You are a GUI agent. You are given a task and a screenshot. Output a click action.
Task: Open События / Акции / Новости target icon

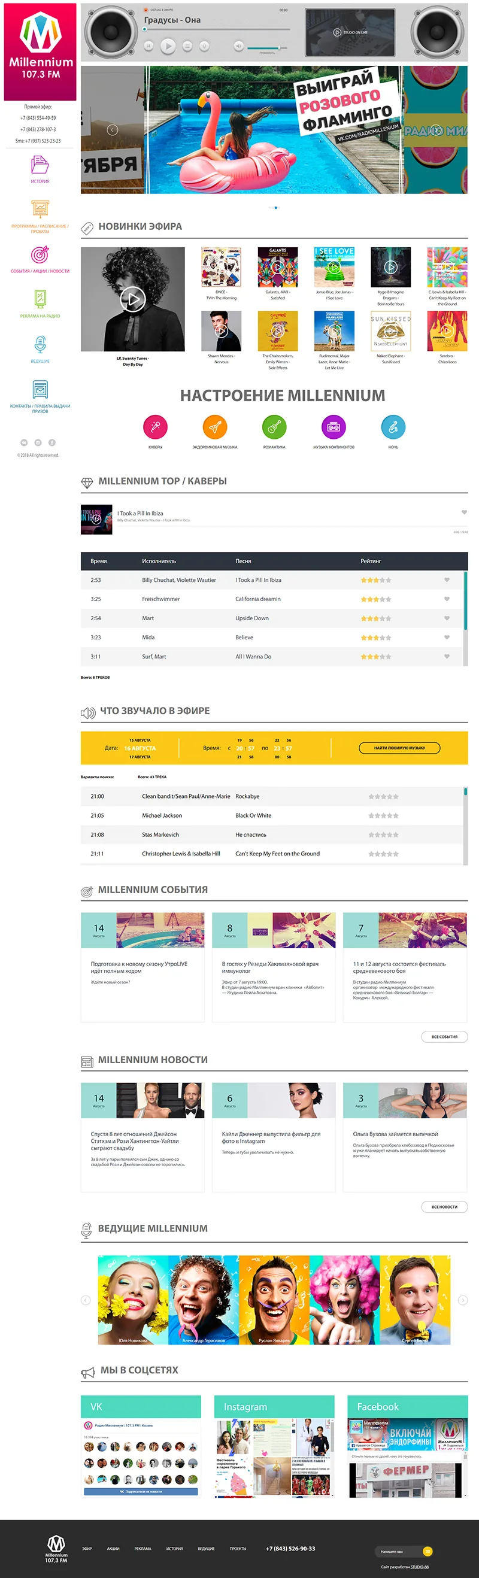pos(40,254)
